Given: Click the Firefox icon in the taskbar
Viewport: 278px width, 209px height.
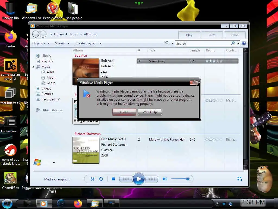Looking at the screenshot, I should click(78, 204).
